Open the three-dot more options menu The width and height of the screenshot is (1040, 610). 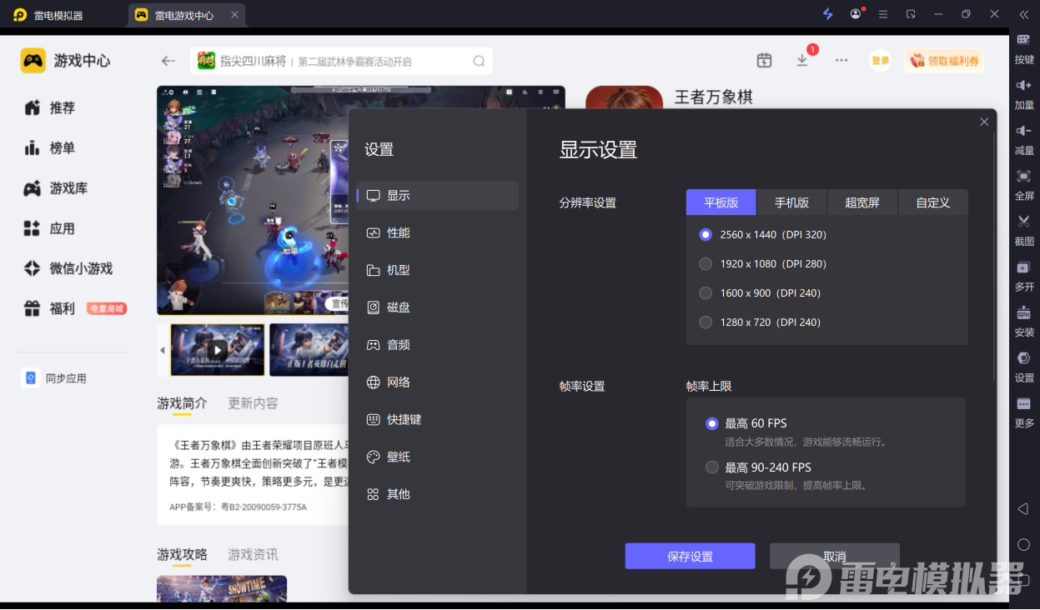pos(842,60)
